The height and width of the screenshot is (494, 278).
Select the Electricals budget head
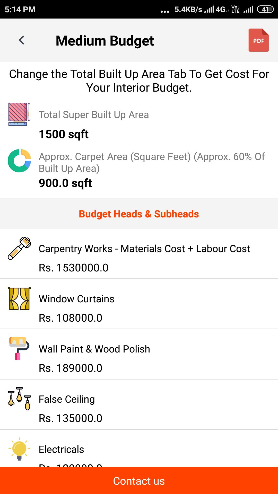click(61, 449)
